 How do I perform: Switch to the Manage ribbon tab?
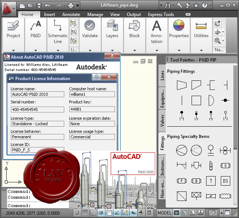pos(95,15)
